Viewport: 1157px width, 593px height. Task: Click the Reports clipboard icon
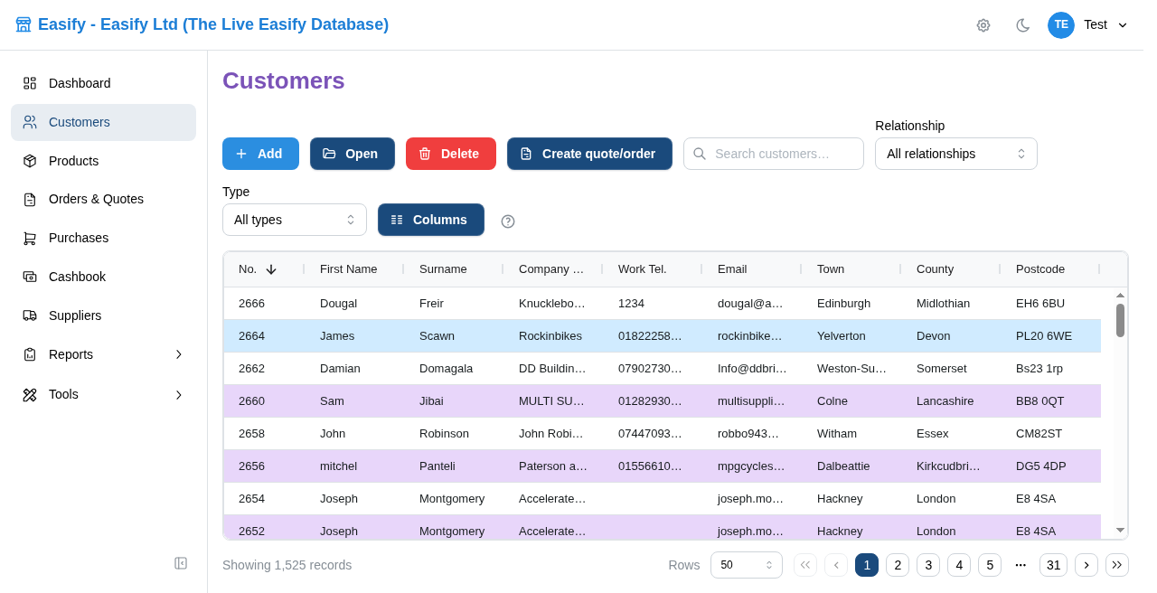click(x=30, y=354)
